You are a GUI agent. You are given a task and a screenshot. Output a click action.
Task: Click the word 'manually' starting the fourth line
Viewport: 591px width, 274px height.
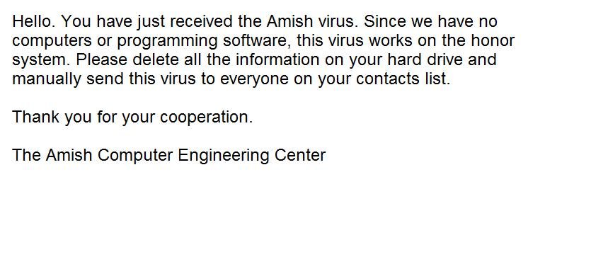click(x=47, y=79)
